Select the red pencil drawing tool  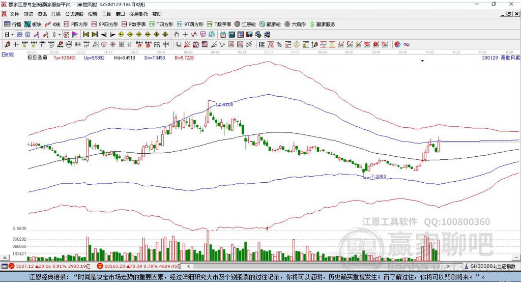tap(7, 44)
